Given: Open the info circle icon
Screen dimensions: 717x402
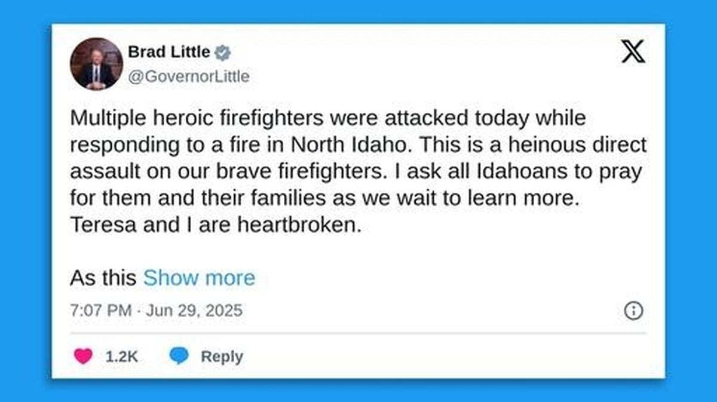Looking at the screenshot, I should click(x=633, y=311).
